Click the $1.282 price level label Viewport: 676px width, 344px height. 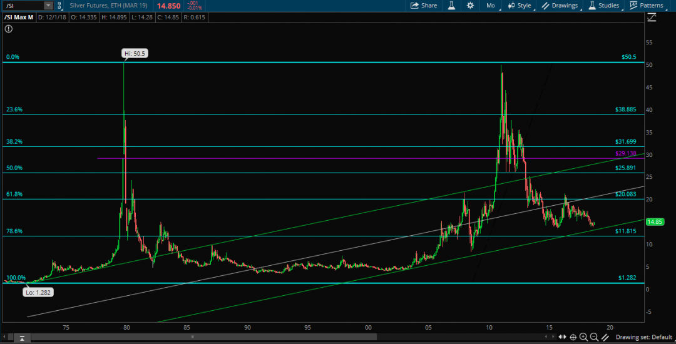coord(627,278)
